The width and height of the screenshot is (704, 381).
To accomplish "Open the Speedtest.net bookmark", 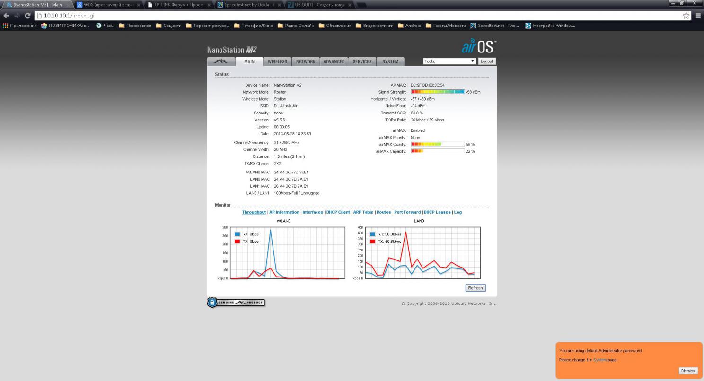I will [494, 26].
